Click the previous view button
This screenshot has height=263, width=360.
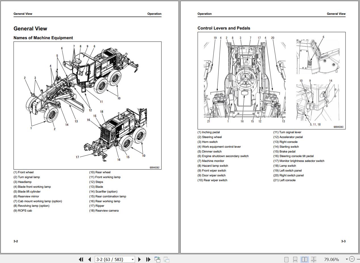point(157,259)
